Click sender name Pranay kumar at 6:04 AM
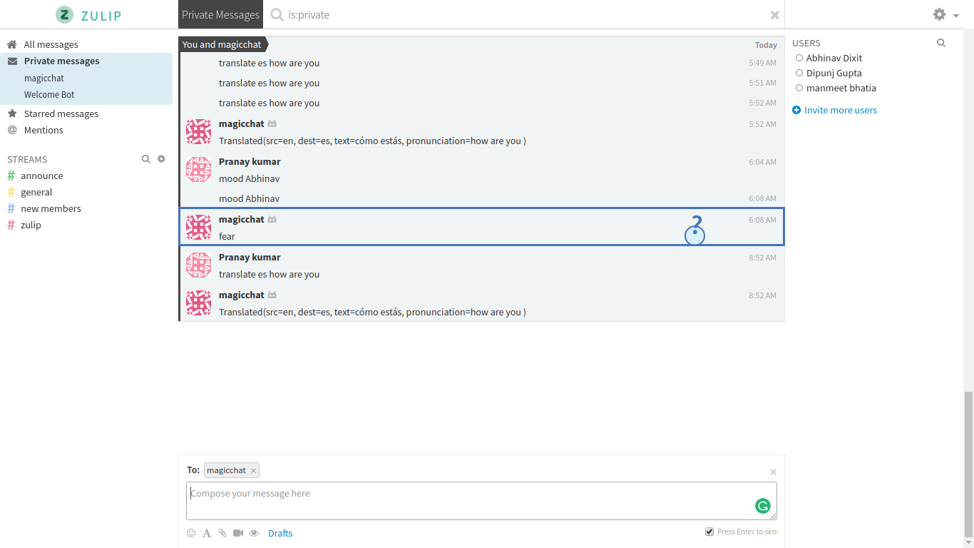 point(250,161)
